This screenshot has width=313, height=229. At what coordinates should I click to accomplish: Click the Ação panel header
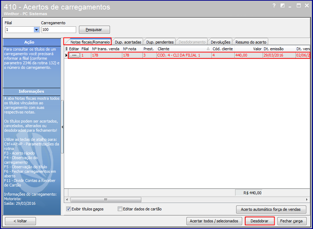pyautogui.click(x=31, y=42)
